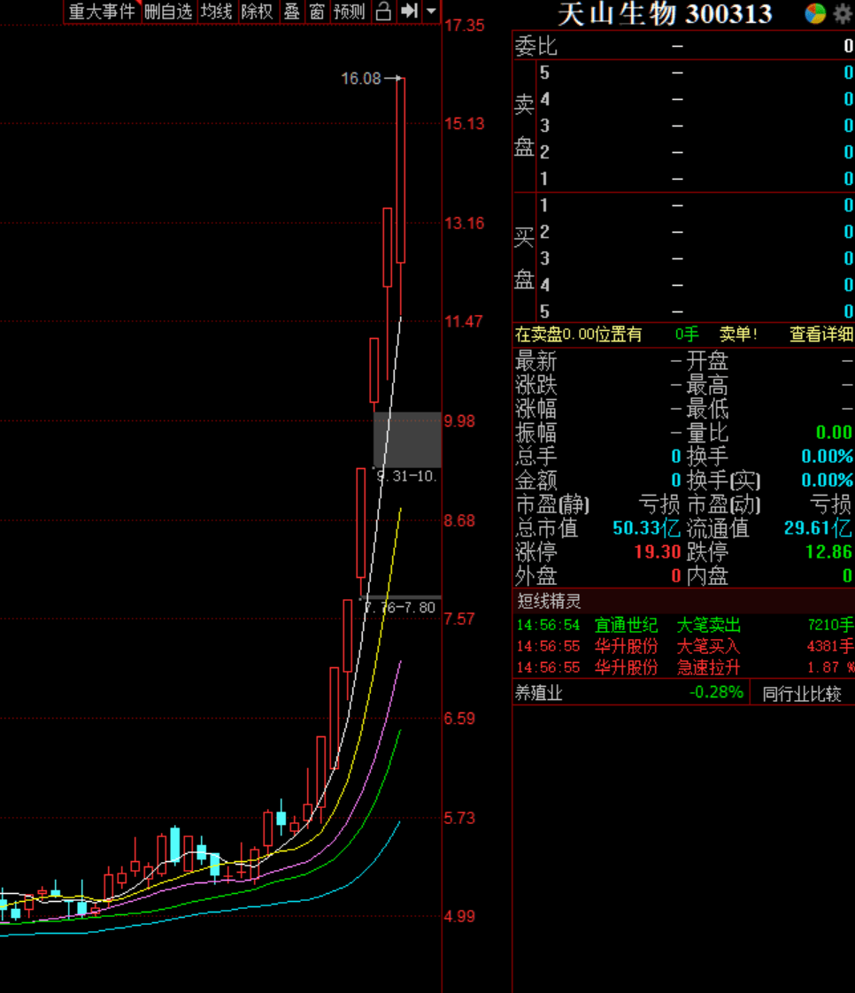Select the 宜通世纪 大笔卖出 alert row

pyautogui.click(x=685, y=625)
